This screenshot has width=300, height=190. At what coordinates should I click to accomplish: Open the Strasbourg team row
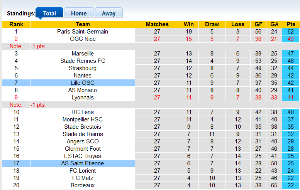83,68
